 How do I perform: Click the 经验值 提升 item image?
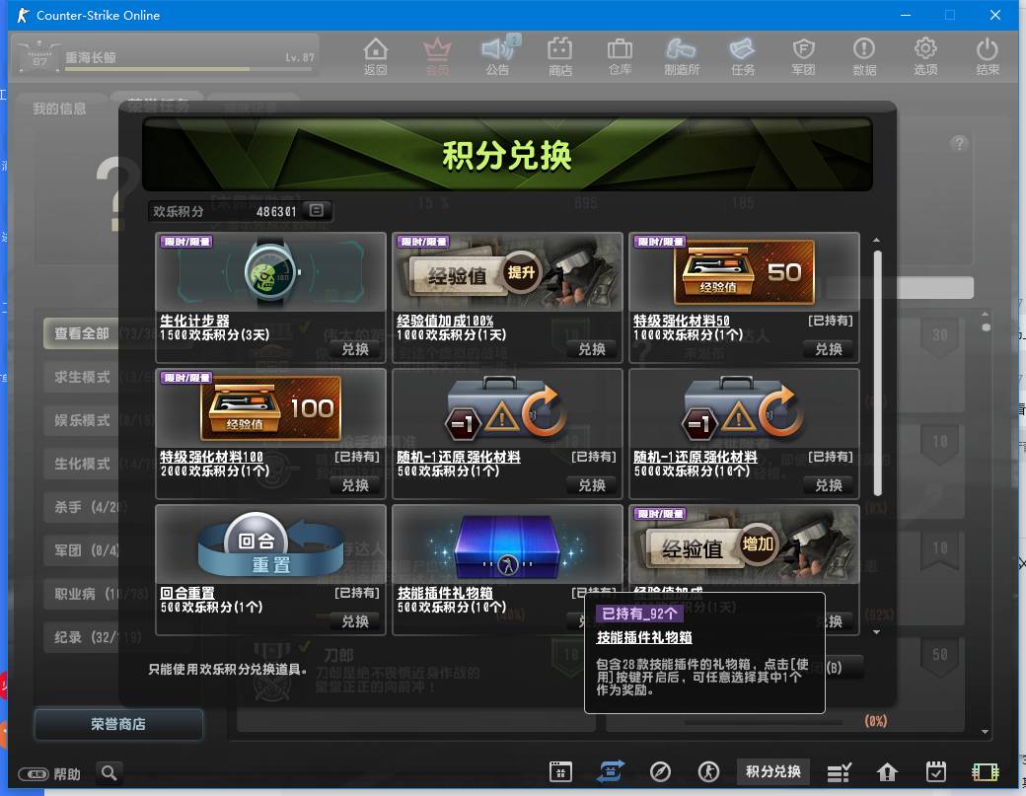[507, 272]
